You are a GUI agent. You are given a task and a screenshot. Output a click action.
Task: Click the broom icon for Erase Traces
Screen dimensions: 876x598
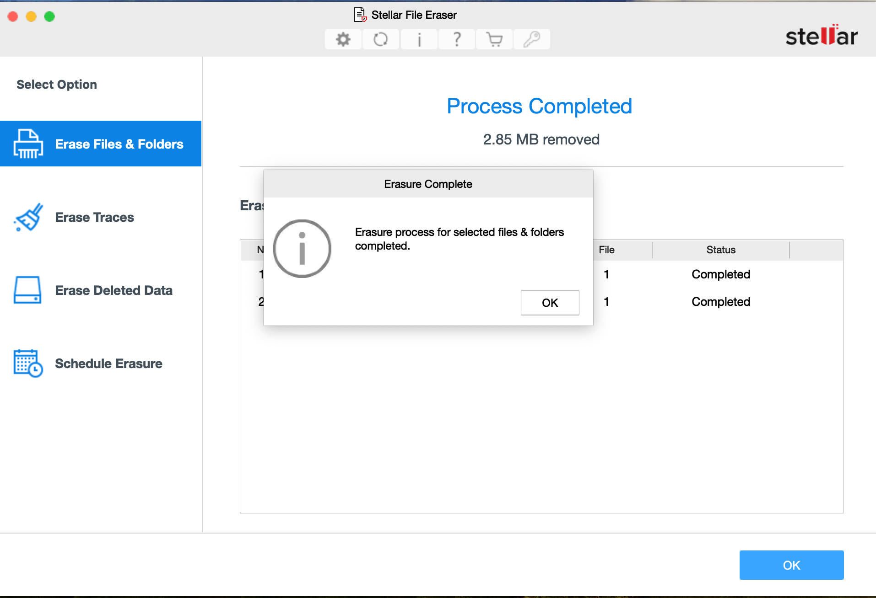tap(28, 217)
